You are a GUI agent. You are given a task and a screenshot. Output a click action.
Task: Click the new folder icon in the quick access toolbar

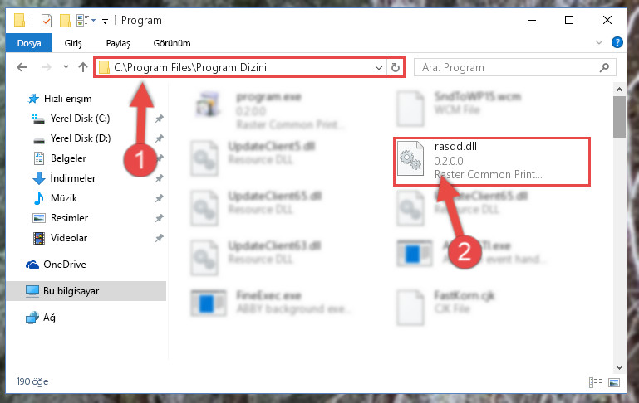click(x=65, y=21)
